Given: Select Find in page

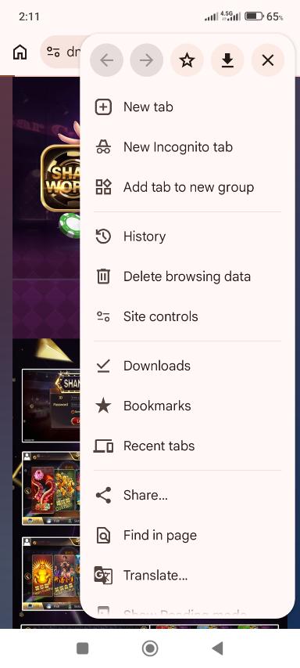Looking at the screenshot, I should (187, 536).
